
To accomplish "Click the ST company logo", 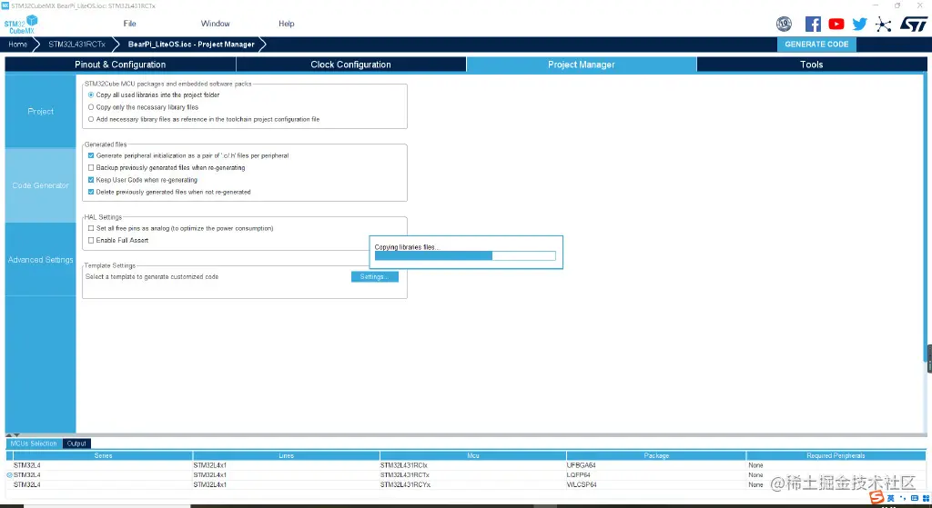I will coord(913,24).
